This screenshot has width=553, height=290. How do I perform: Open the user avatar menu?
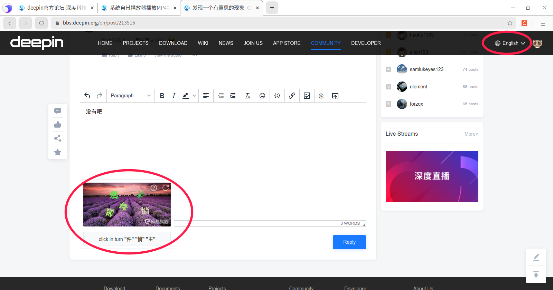click(x=537, y=43)
